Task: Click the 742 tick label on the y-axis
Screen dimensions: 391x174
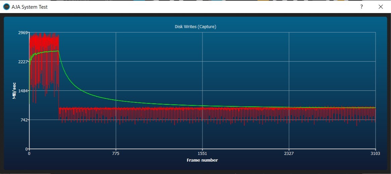Action: 24,120
